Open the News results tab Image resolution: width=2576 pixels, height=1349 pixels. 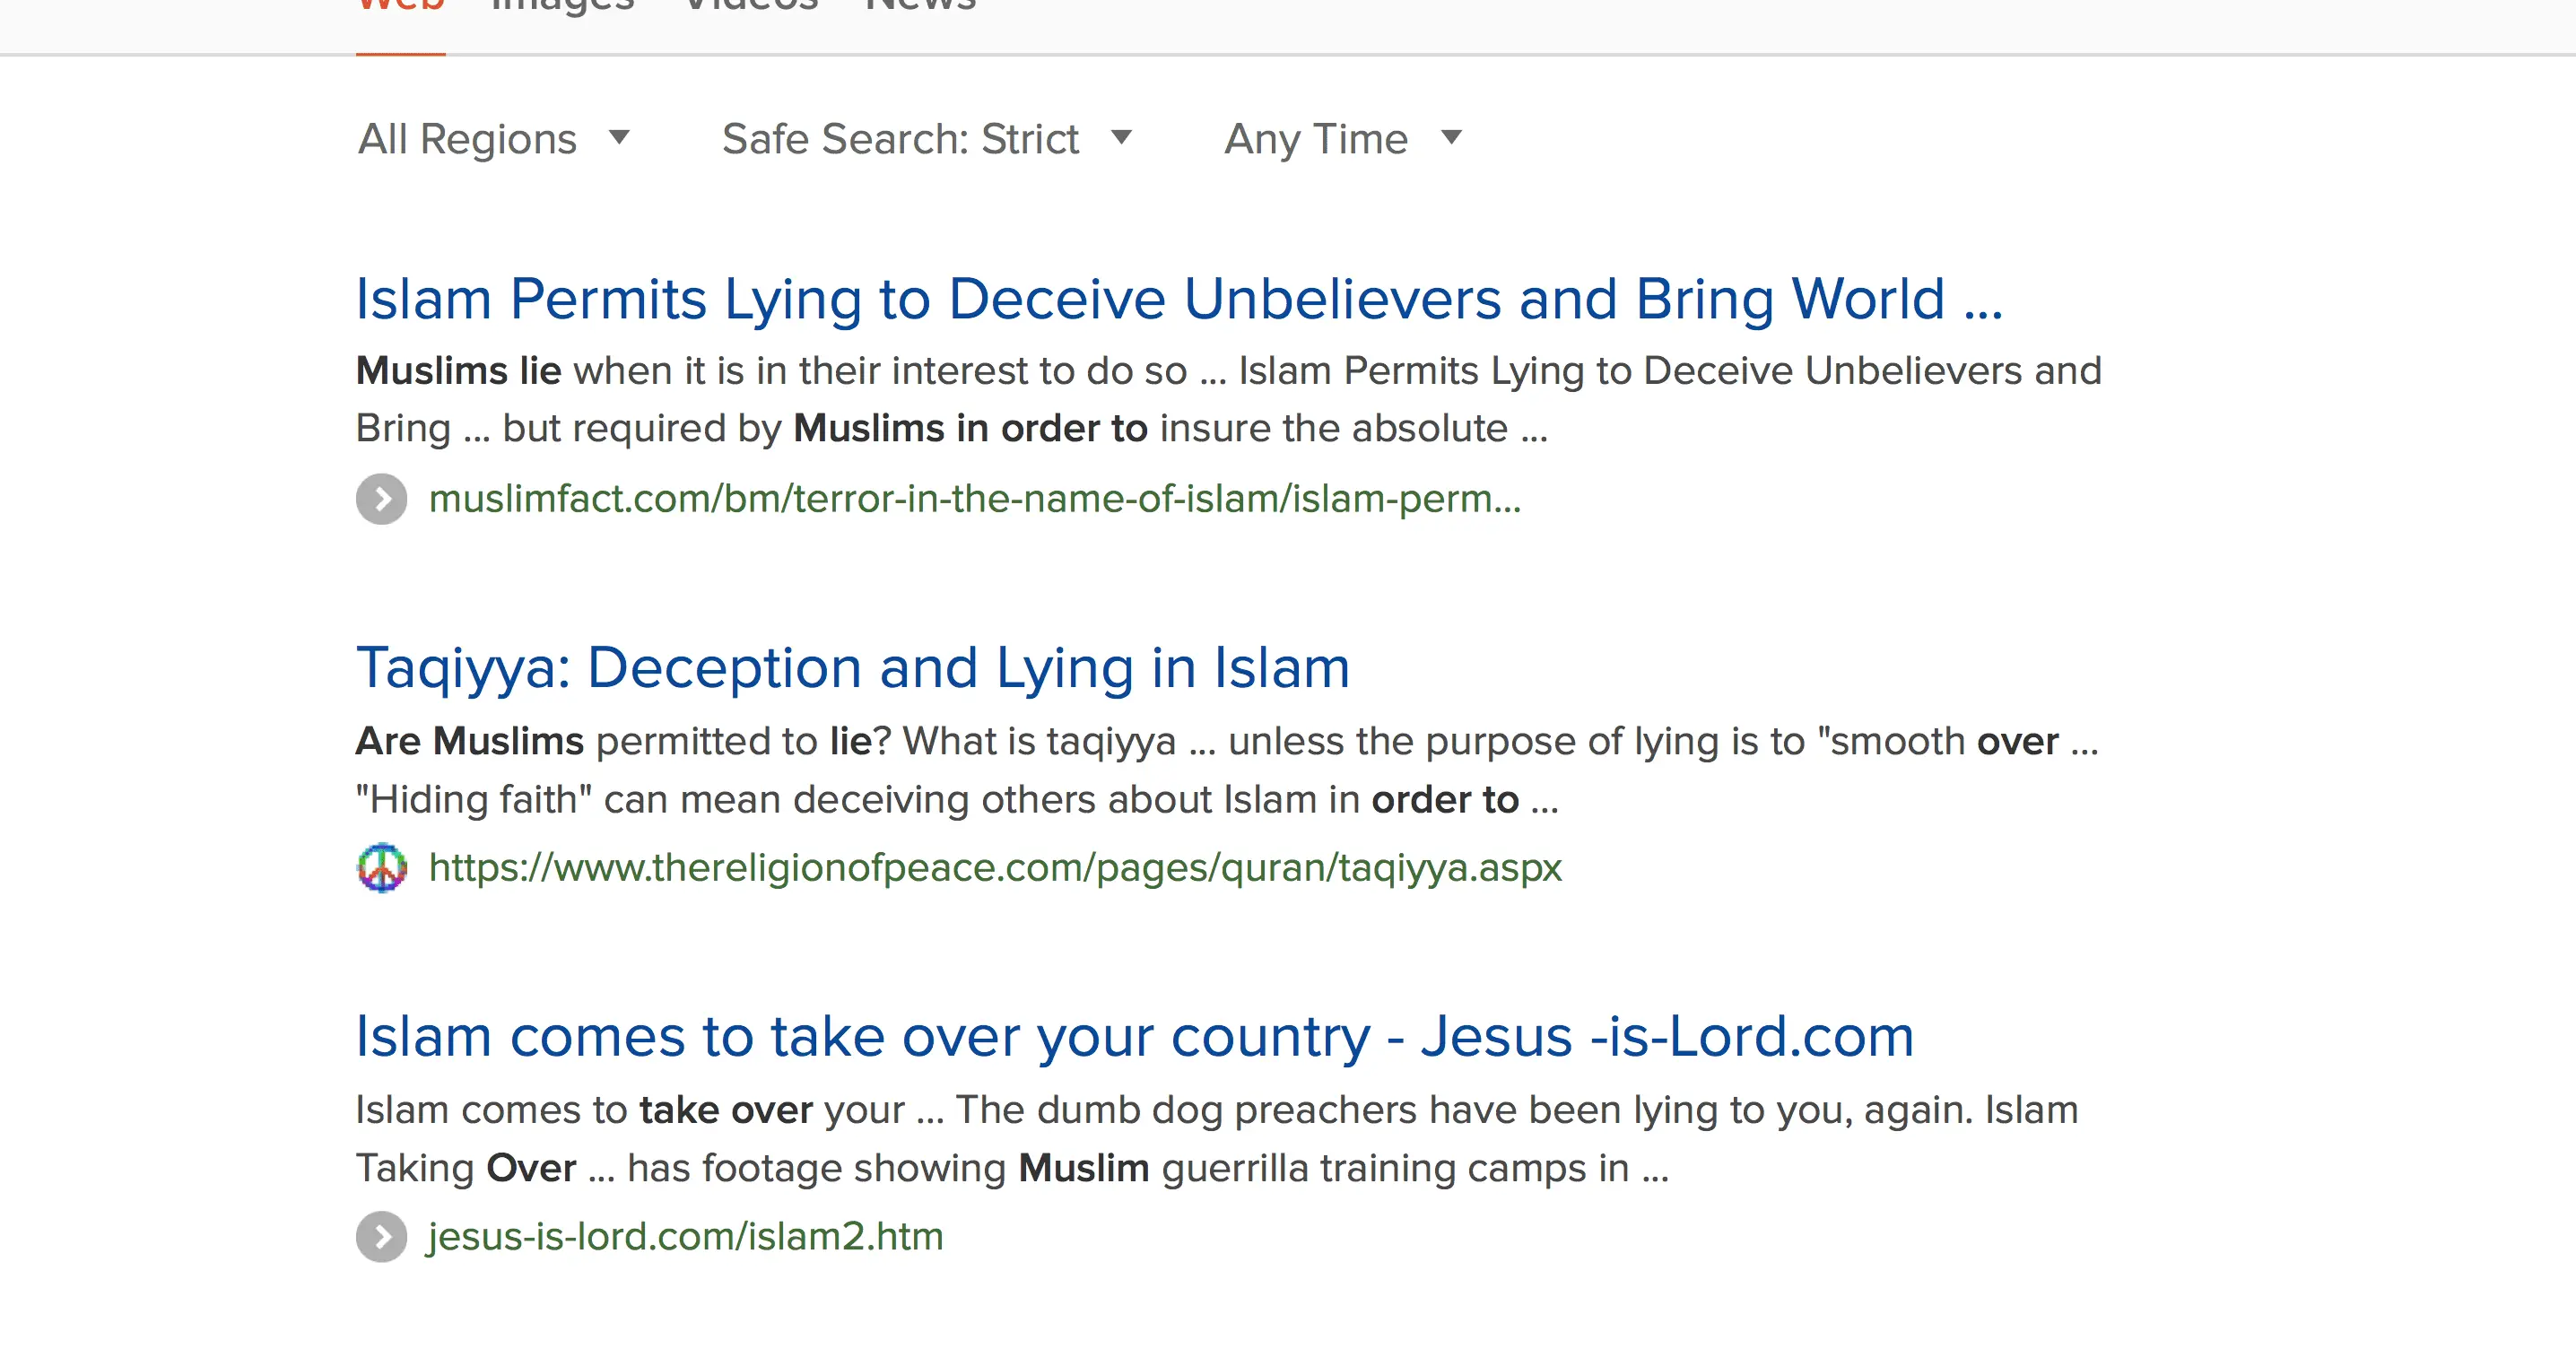pos(920,6)
